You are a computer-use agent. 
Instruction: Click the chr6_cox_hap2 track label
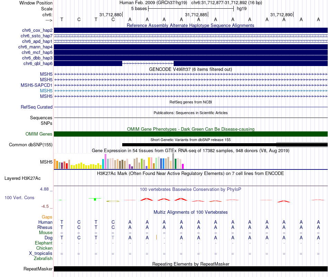[x=37, y=30]
